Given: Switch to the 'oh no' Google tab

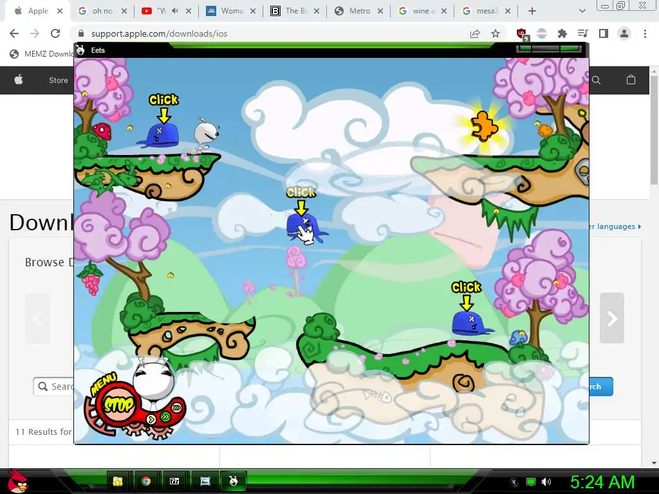Looking at the screenshot, I should (102, 11).
